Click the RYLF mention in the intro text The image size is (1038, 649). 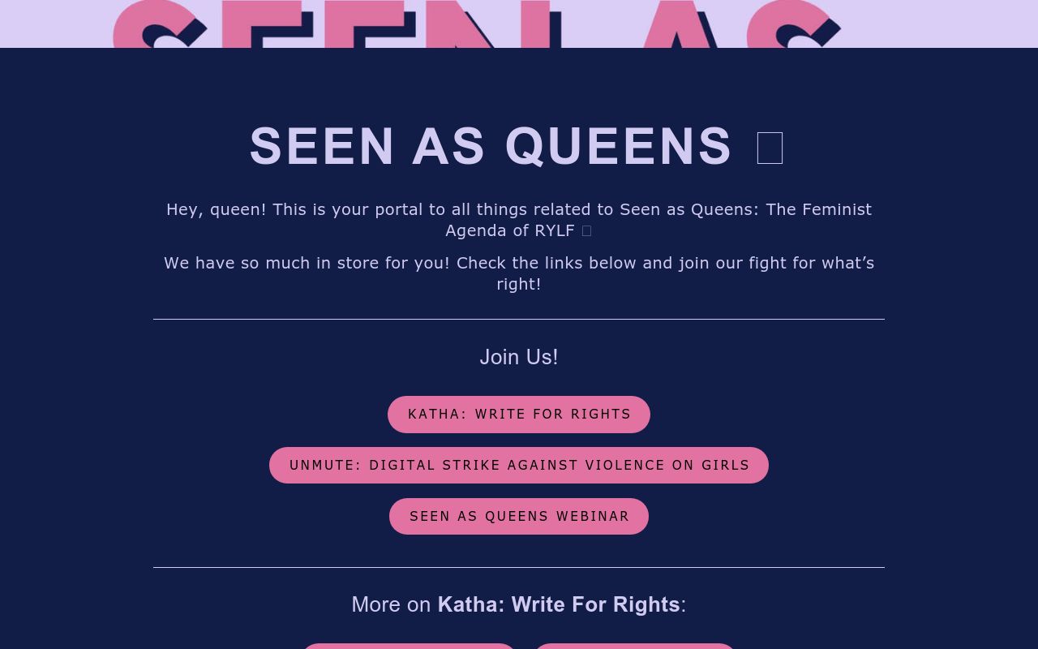(x=556, y=230)
